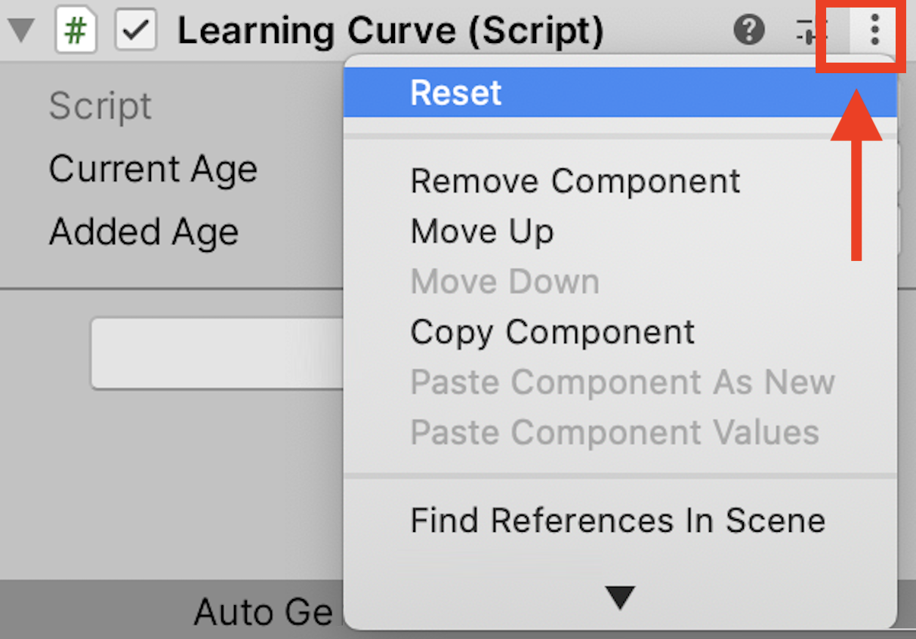Click the Current Age property label

pyautogui.click(x=153, y=169)
